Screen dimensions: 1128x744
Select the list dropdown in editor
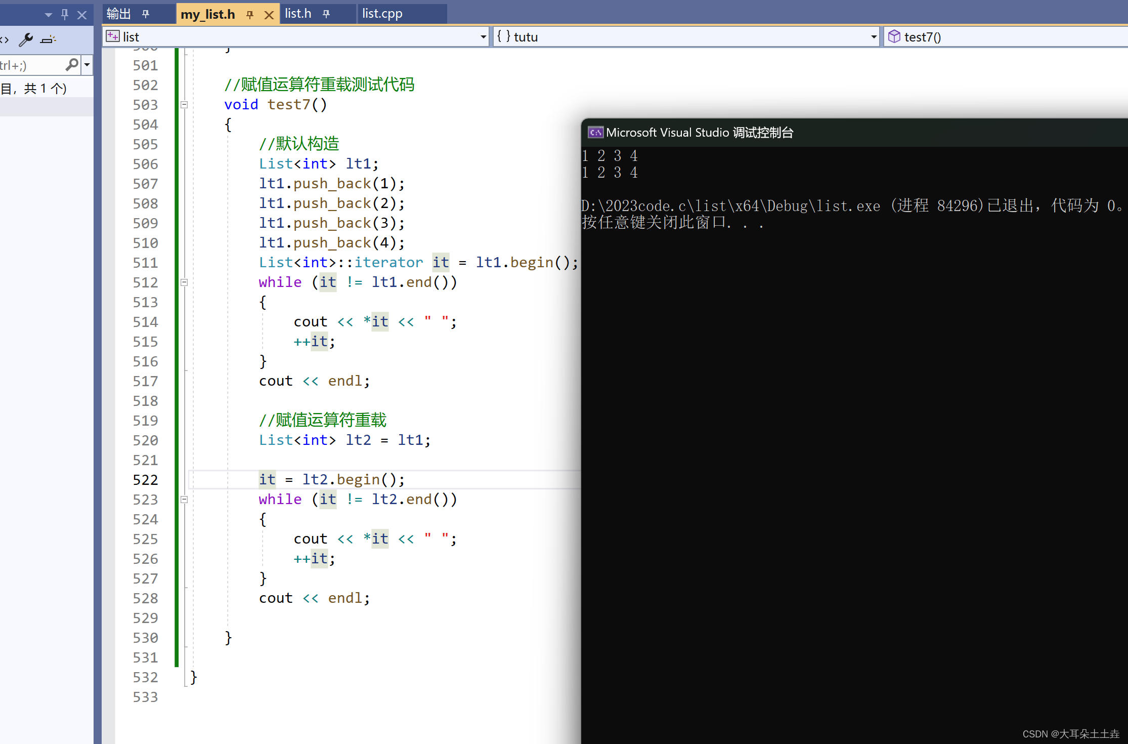pyautogui.click(x=295, y=37)
